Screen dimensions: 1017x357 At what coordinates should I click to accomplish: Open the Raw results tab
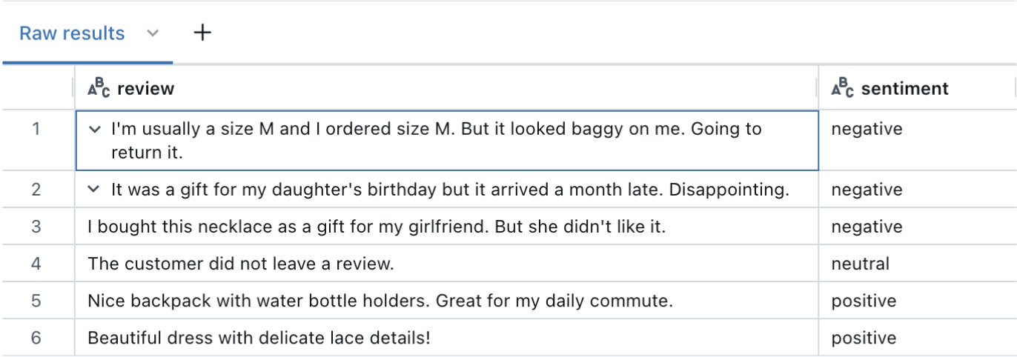pyautogui.click(x=72, y=33)
